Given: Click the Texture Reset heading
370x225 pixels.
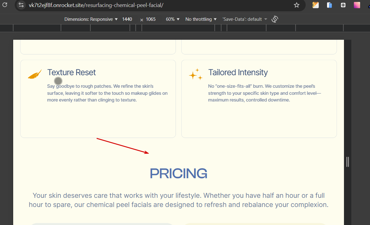Looking at the screenshot, I should click(x=71, y=72).
